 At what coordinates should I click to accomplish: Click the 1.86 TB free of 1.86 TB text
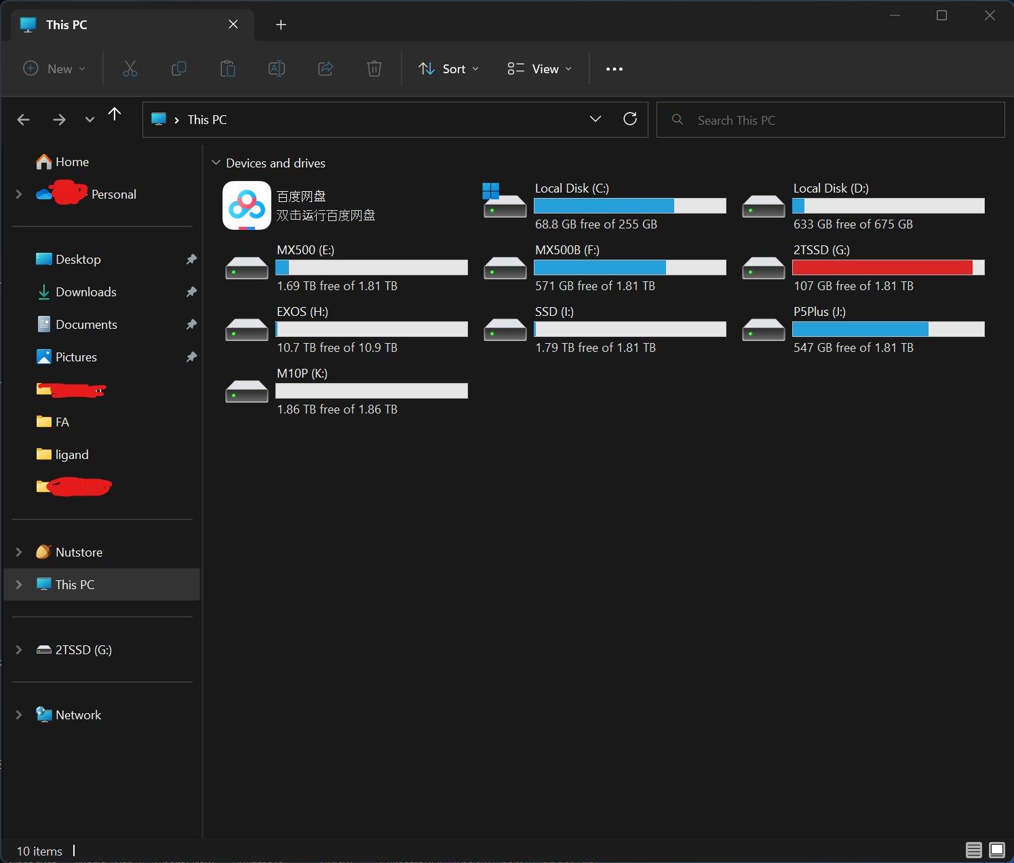coord(337,409)
